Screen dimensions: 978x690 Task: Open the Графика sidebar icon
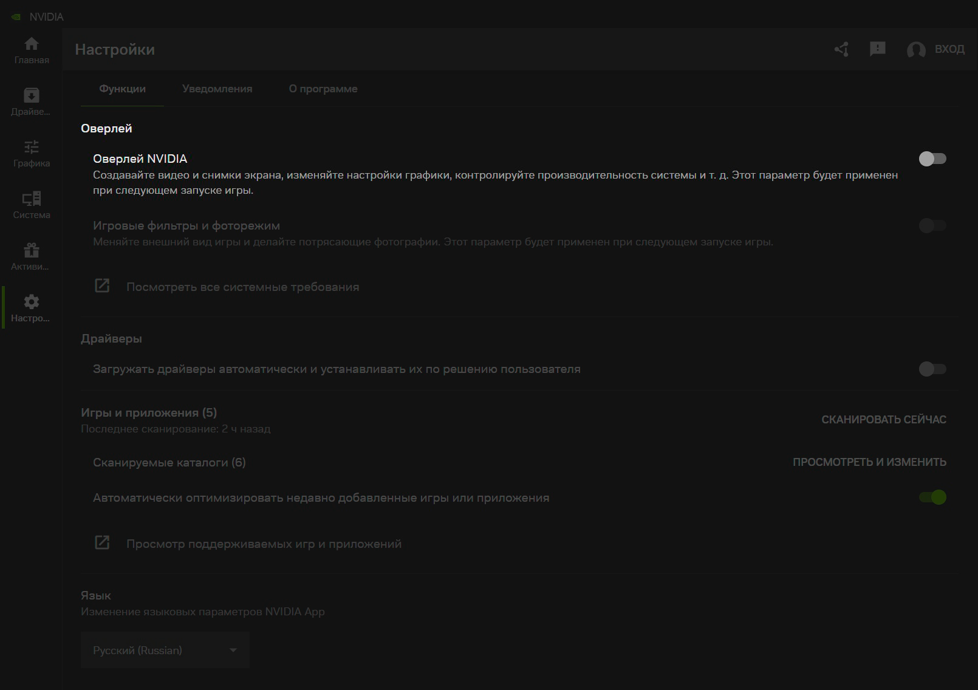click(32, 147)
